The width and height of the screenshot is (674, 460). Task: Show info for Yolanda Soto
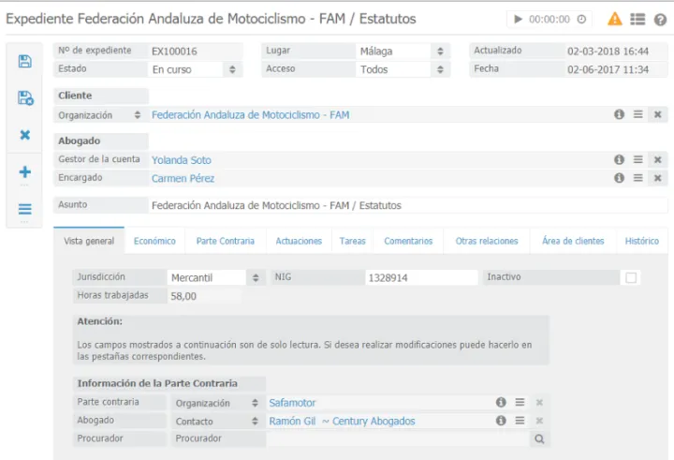[619, 160]
